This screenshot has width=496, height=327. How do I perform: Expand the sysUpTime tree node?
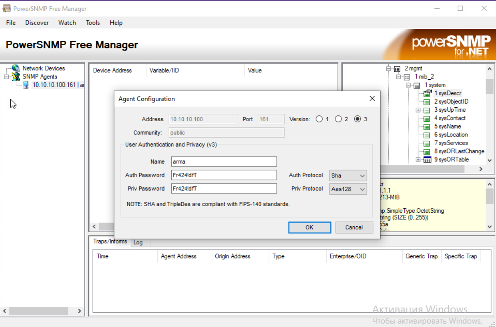(x=418, y=110)
